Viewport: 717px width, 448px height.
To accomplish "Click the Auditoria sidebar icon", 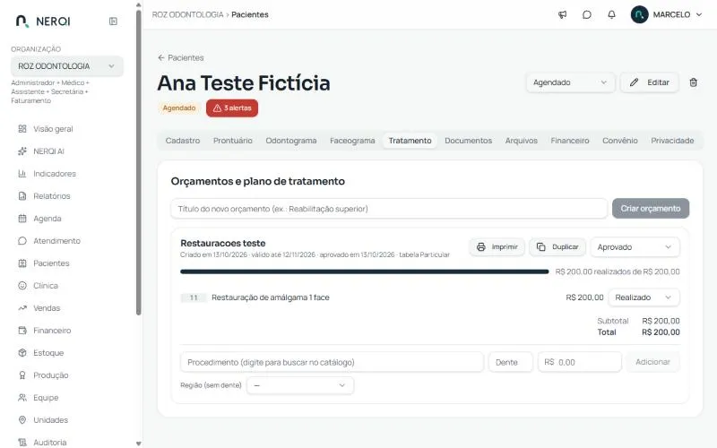I will pyautogui.click(x=22, y=443).
